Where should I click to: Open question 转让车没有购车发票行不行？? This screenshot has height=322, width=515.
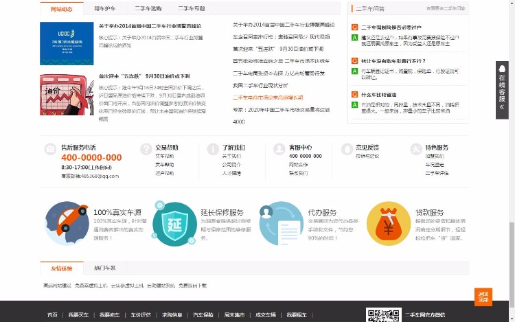(393, 61)
